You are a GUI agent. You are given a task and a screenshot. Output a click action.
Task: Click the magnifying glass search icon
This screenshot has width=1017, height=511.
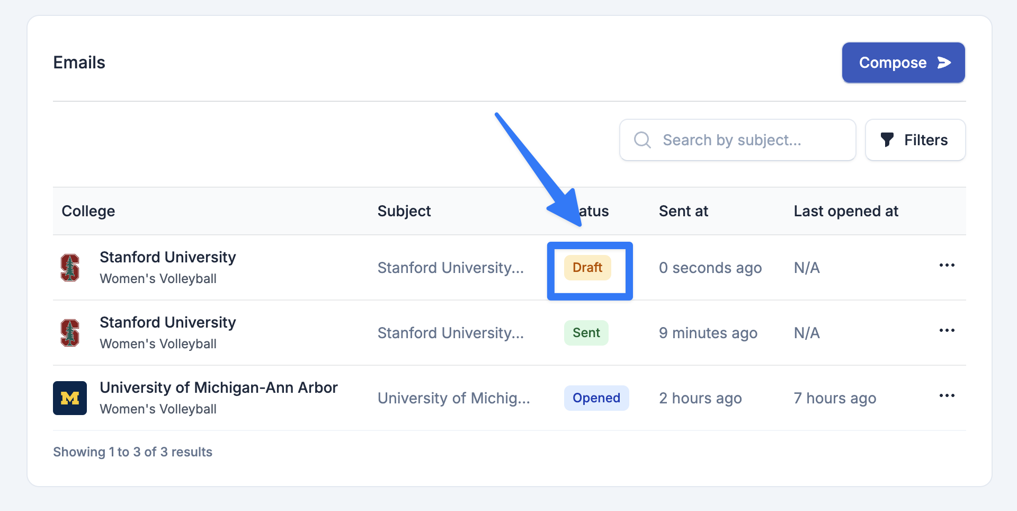(x=643, y=140)
